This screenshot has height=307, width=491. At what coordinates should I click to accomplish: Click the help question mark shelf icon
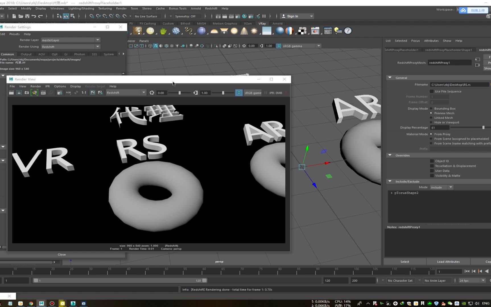coord(348,31)
